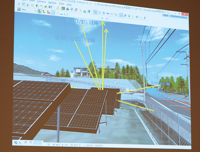Image resolution: width=200 pixels, height=152 pixels.
Task: Click the script play button
Action: pyautogui.click(x=103, y=18)
